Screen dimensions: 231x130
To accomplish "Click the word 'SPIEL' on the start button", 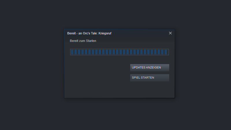I will pyautogui.click(x=136, y=78).
